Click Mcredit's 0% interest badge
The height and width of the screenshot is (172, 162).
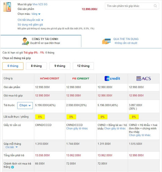pos(103,117)
